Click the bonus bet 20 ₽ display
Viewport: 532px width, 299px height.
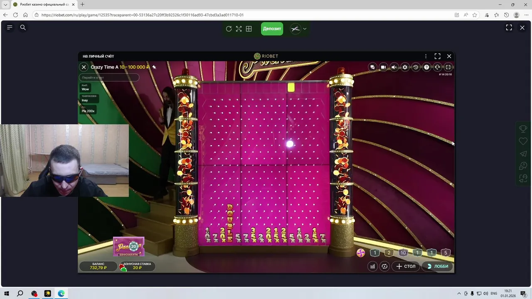tap(137, 266)
